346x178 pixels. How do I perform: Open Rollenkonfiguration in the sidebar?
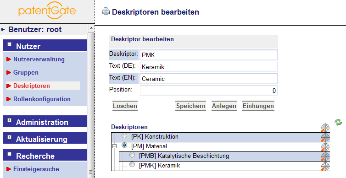(42, 99)
